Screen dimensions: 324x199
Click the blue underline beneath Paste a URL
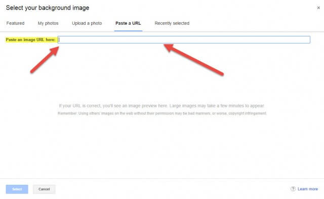click(x=128, y=31)
